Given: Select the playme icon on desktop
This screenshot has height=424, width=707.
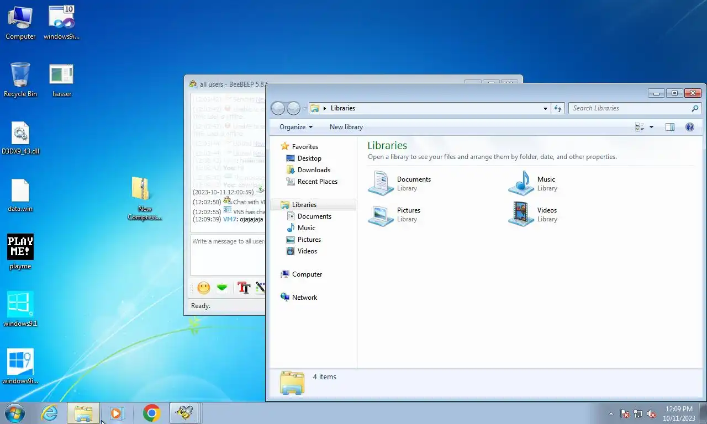Looking at the screenshot, I should (20, 252).
